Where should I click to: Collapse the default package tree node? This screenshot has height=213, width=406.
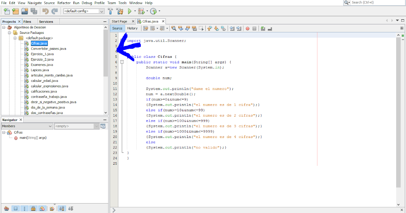pos(15,38)
